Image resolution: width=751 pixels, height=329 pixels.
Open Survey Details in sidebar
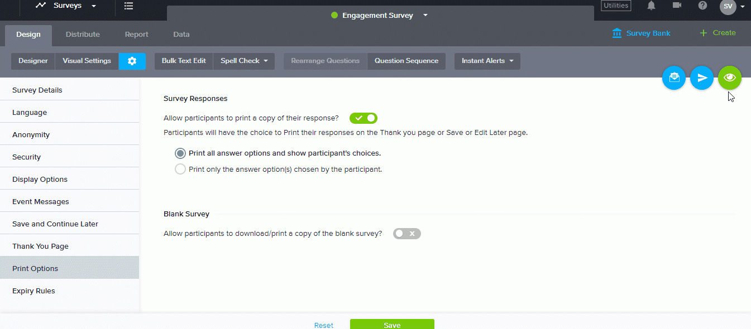69,90
